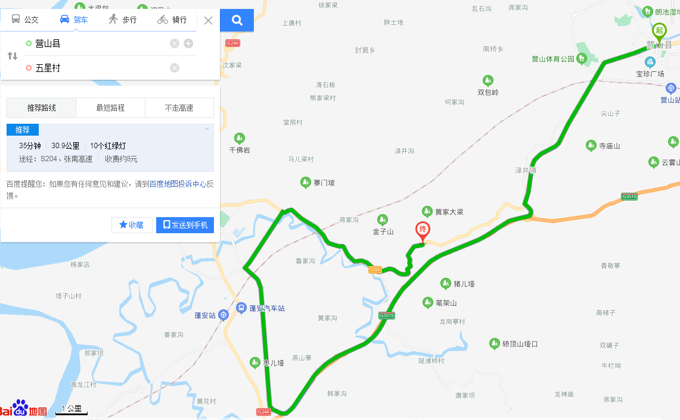Close the route panel with X
Viewport: 680px width, 420px height.
pos(208,20)
